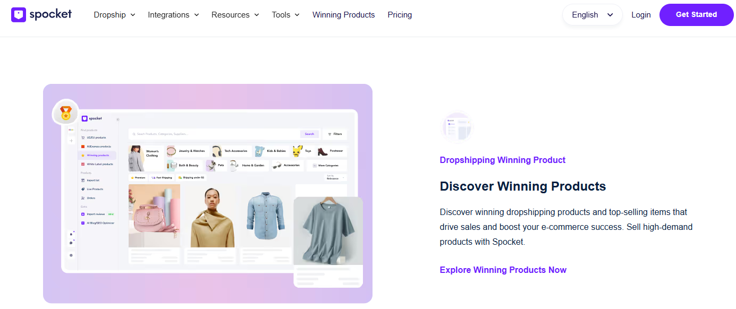This screenshot has height=309, width=736.
Task: Select the Bath & Beauty category
Action: [x=184, y=166]
